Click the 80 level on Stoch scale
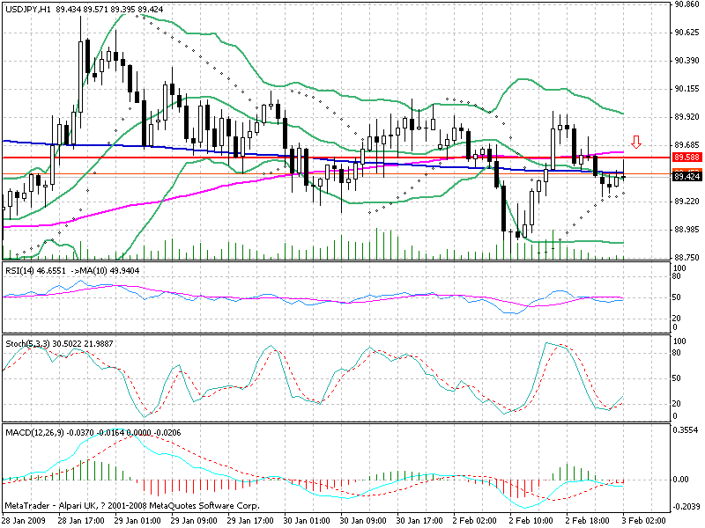The image size is (705, 528). 676,353
